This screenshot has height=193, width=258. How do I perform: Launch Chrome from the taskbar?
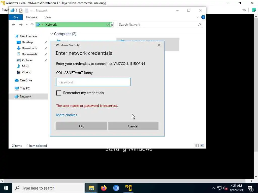pos(116,188)
